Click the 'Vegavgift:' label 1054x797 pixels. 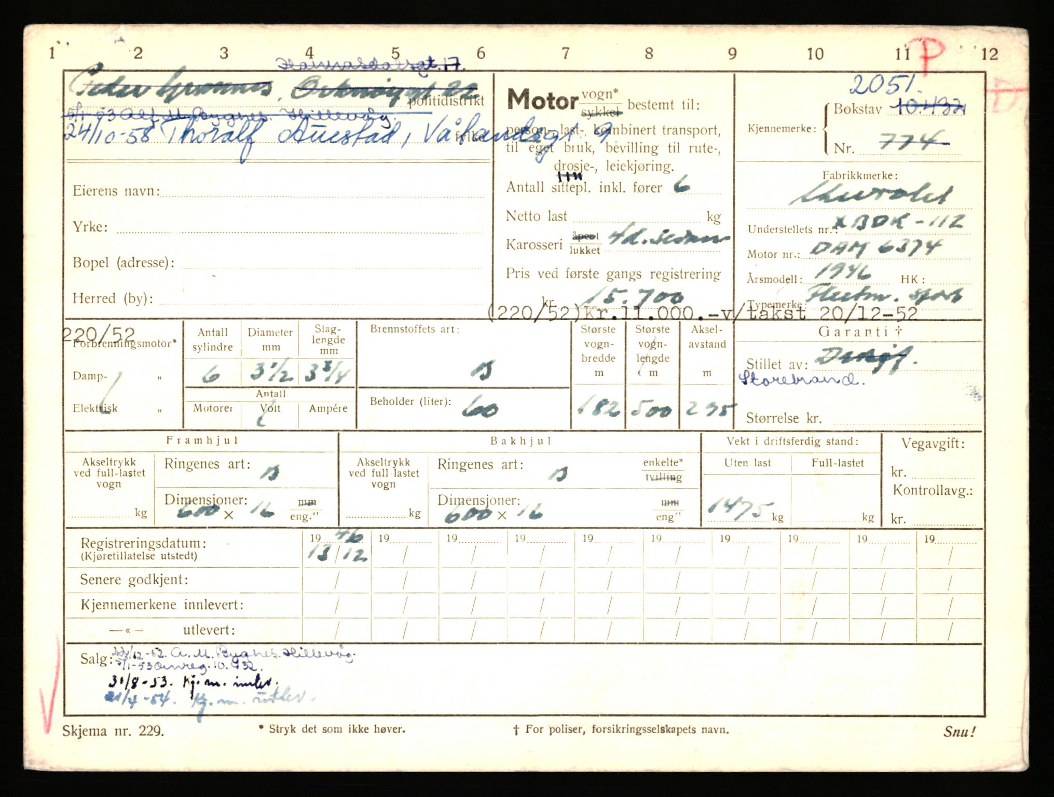tap(933, 444)
